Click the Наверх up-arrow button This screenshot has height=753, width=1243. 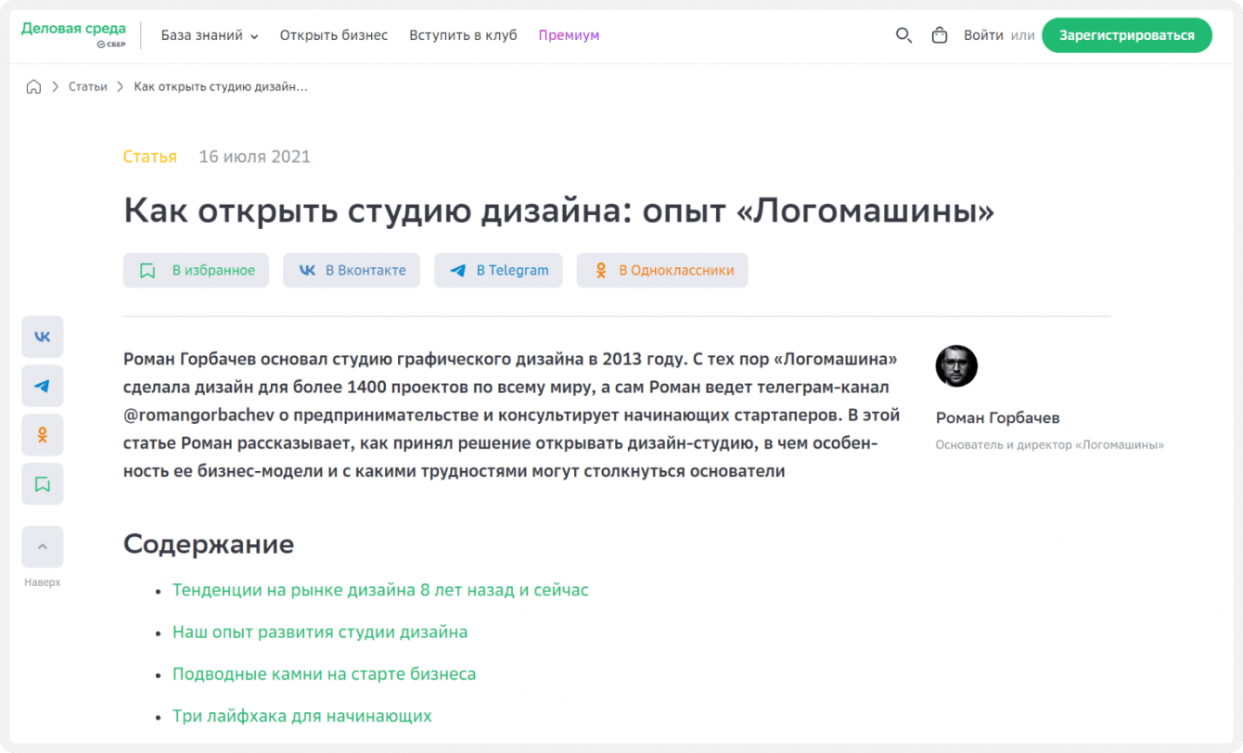tap(43, 547)
